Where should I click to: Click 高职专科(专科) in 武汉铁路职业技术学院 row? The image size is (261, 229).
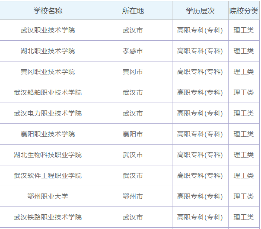(200, 217)
